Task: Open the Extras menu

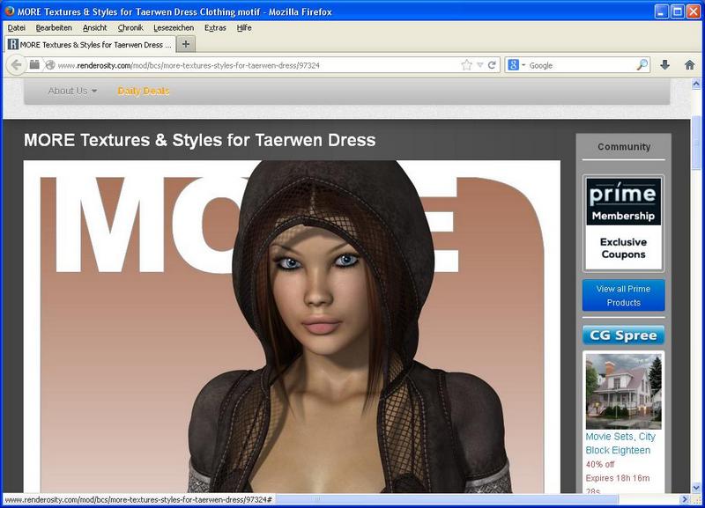Action: coord(215,28)
